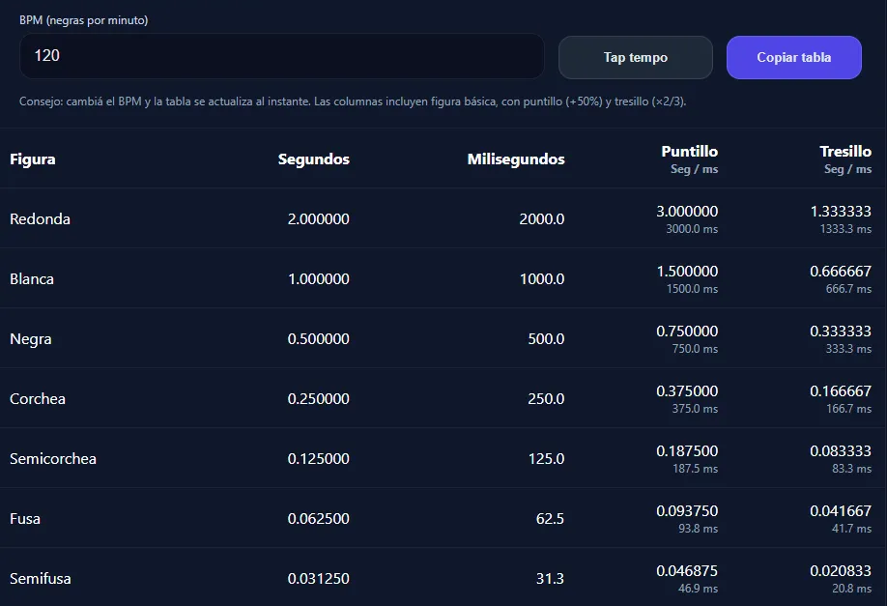Select Redonda milliseconds value 2000.0
The image size is (887, 606).
(x=541, y=219)
